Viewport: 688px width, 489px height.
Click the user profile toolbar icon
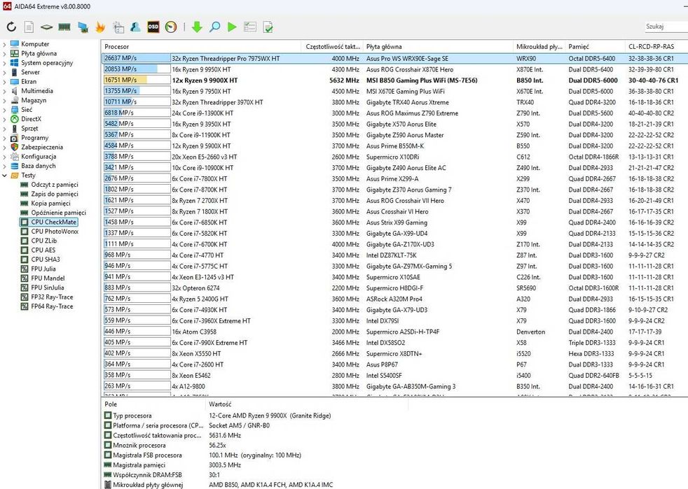click(135, 27)
